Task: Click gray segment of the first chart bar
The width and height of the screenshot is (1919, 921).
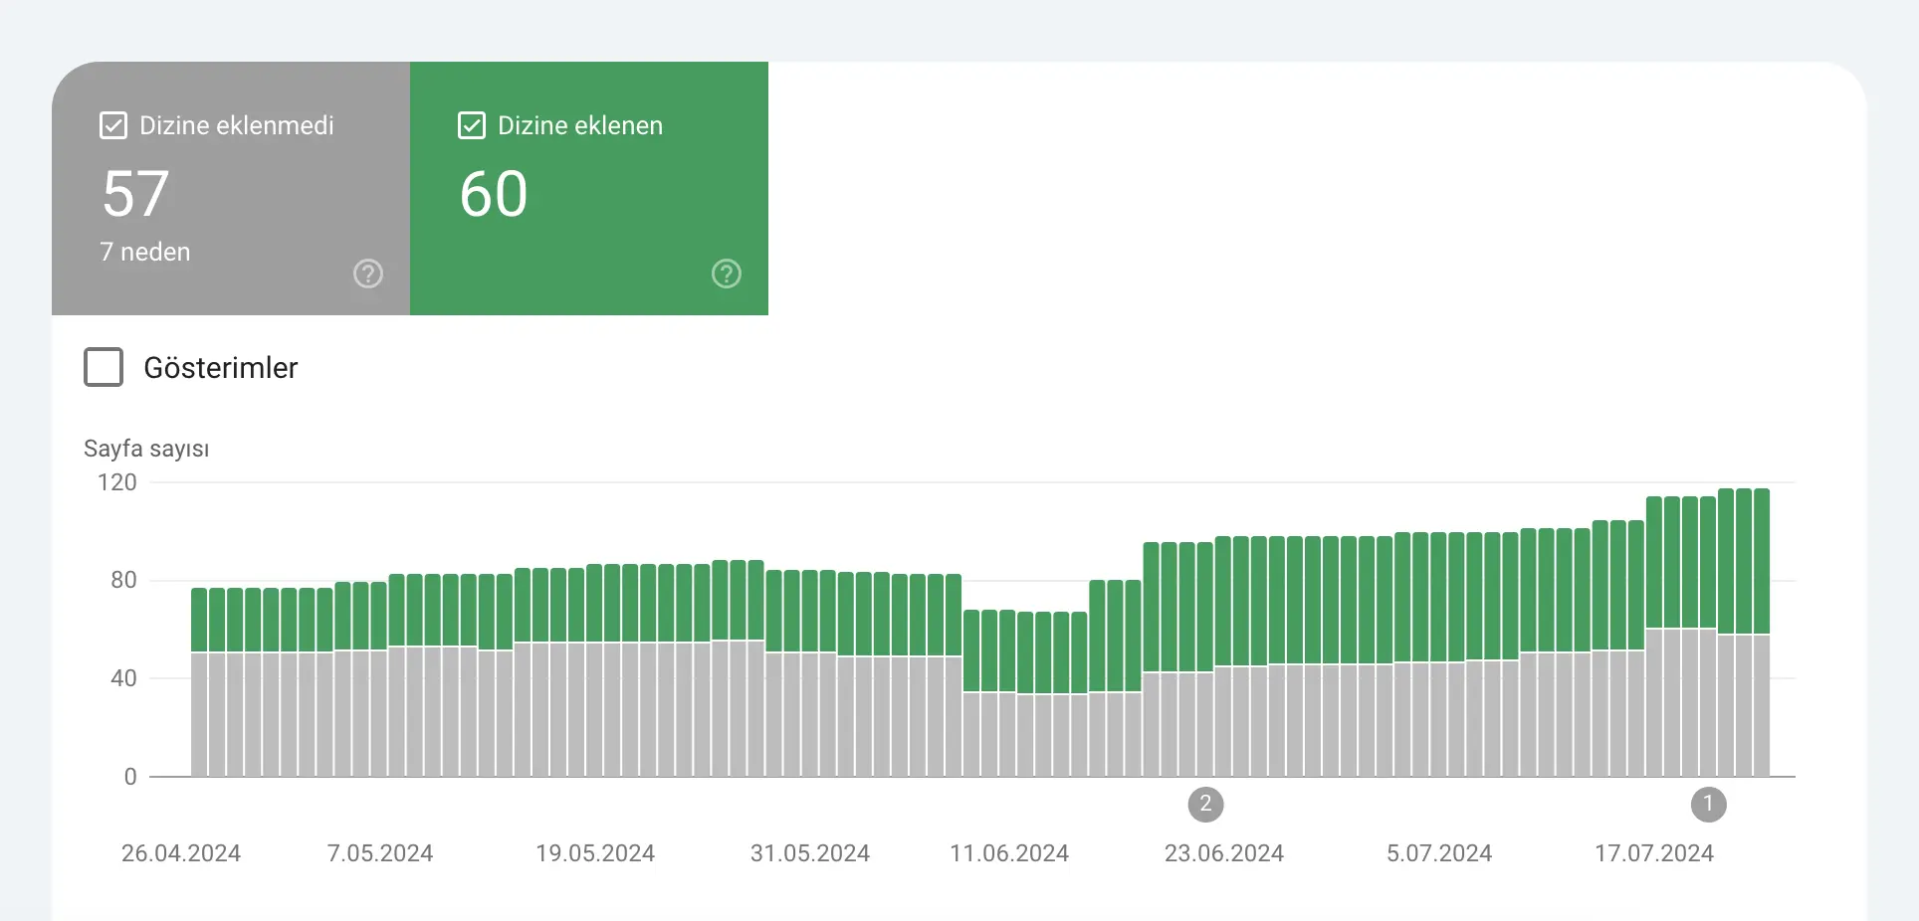Action: pyautogui.click(x=199, y=714)
